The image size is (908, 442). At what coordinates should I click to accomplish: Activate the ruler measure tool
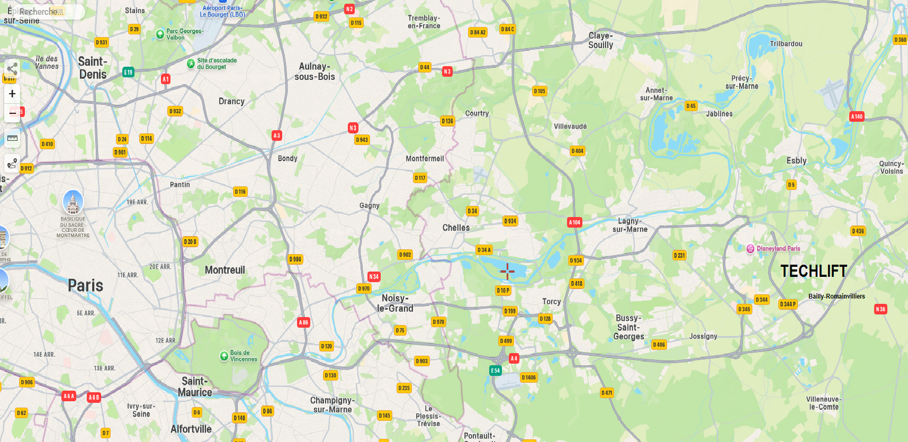coord(12,138)
